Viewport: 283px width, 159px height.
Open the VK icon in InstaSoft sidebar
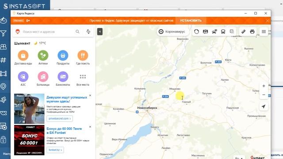click(x=4, y=113)
